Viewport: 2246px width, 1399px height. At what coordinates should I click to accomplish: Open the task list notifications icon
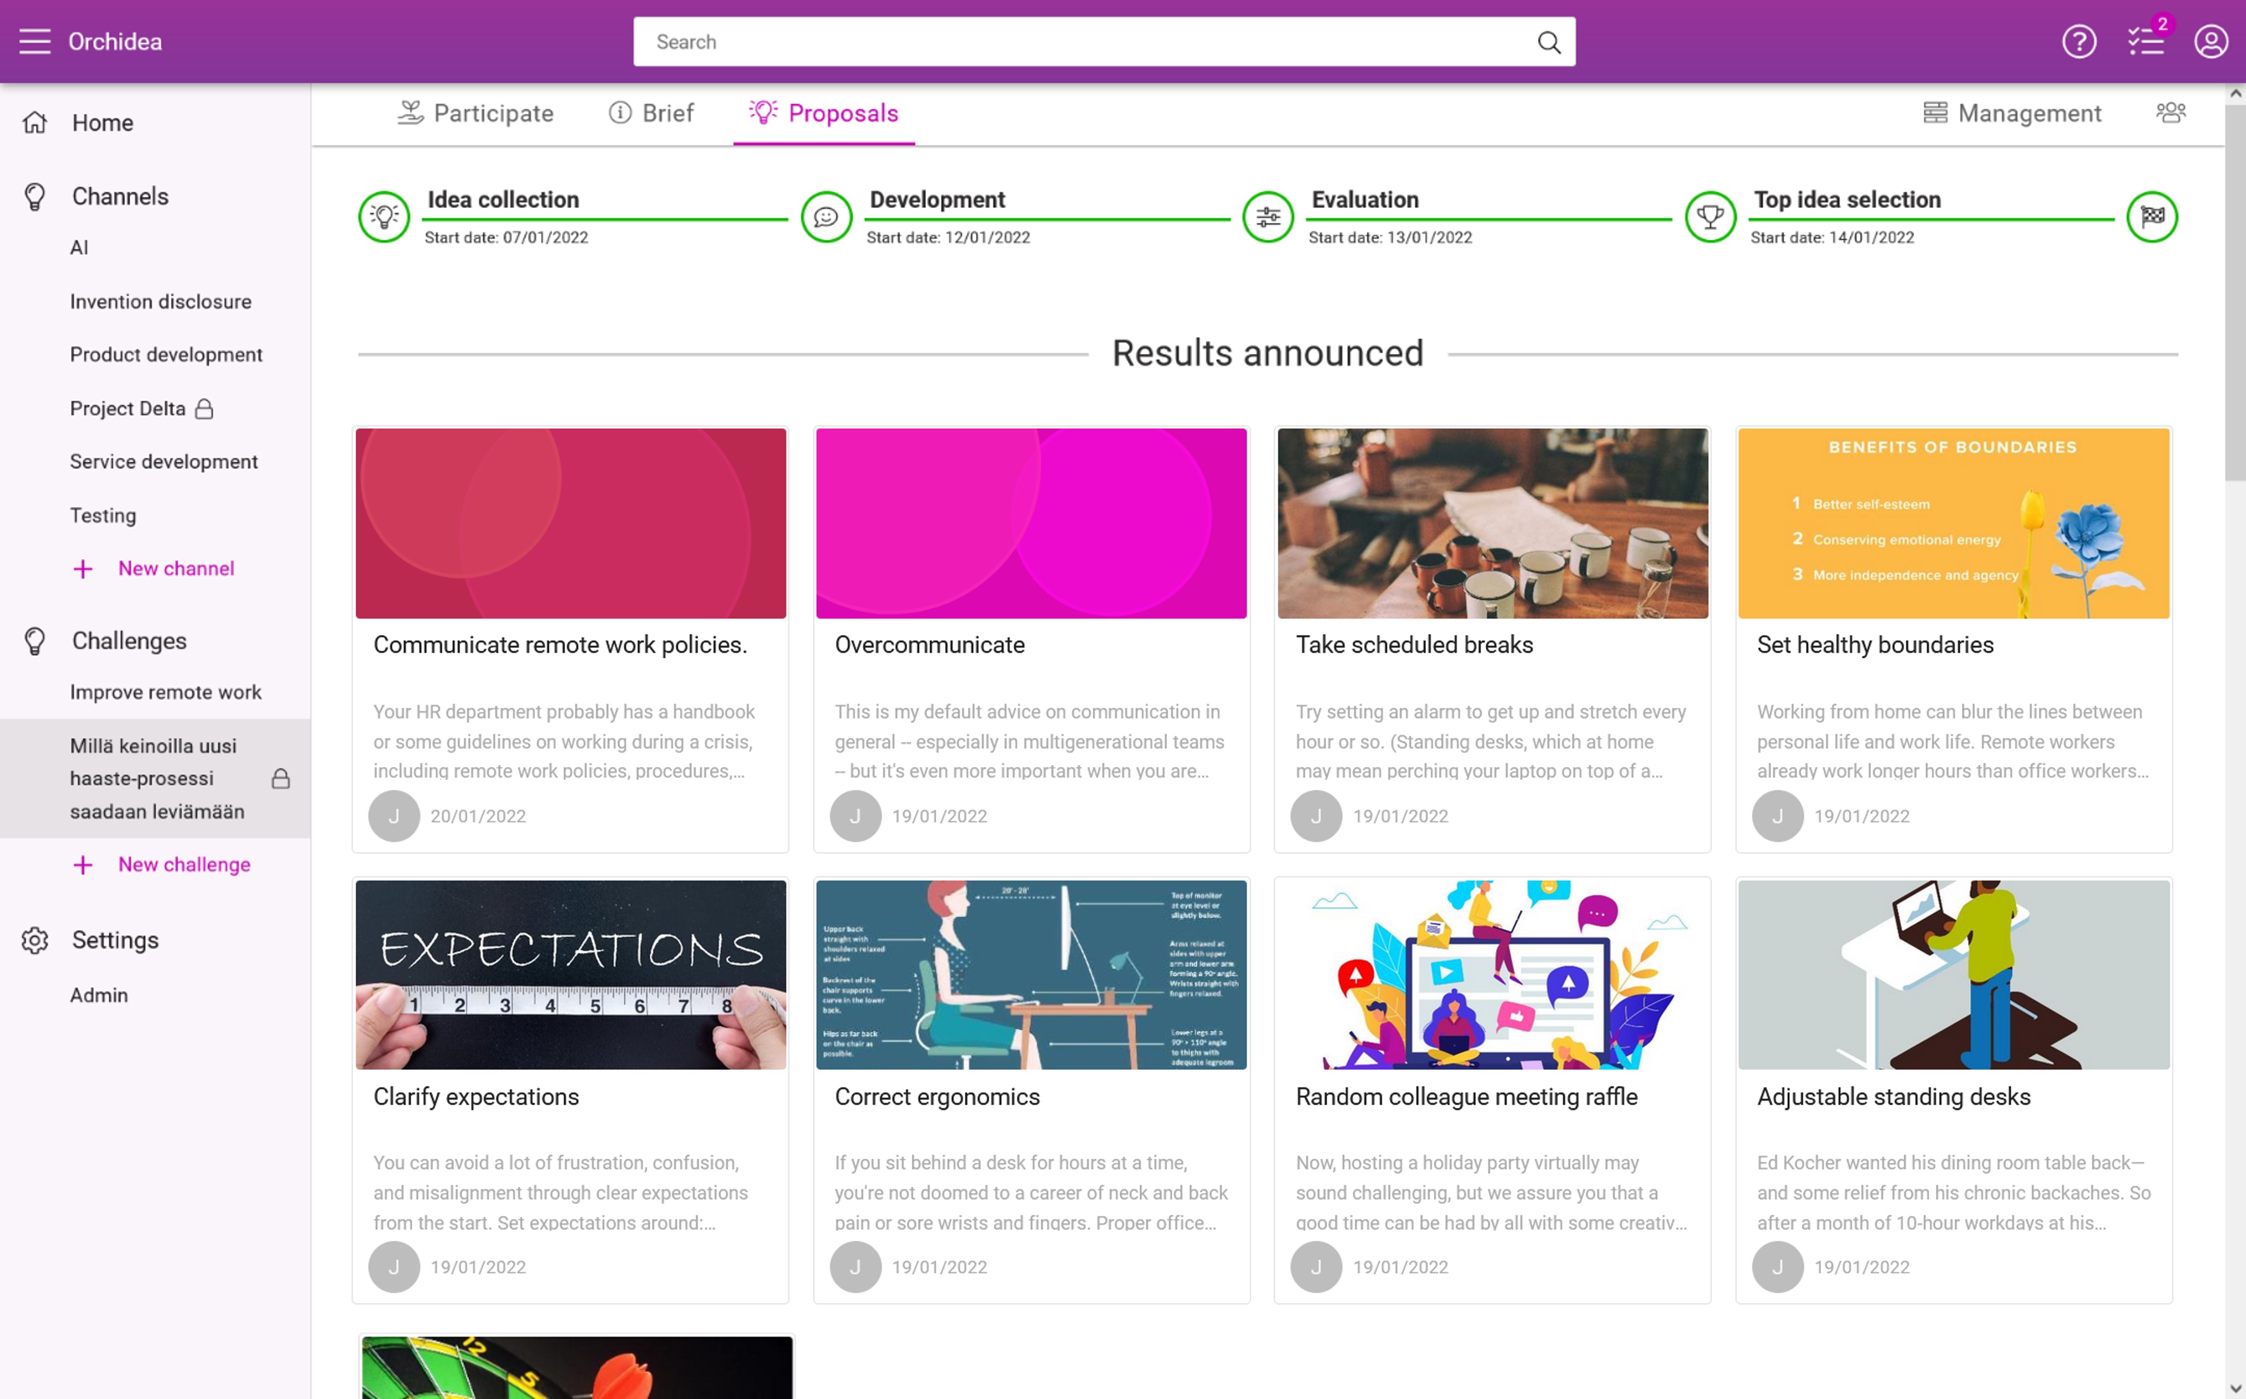2145,42
